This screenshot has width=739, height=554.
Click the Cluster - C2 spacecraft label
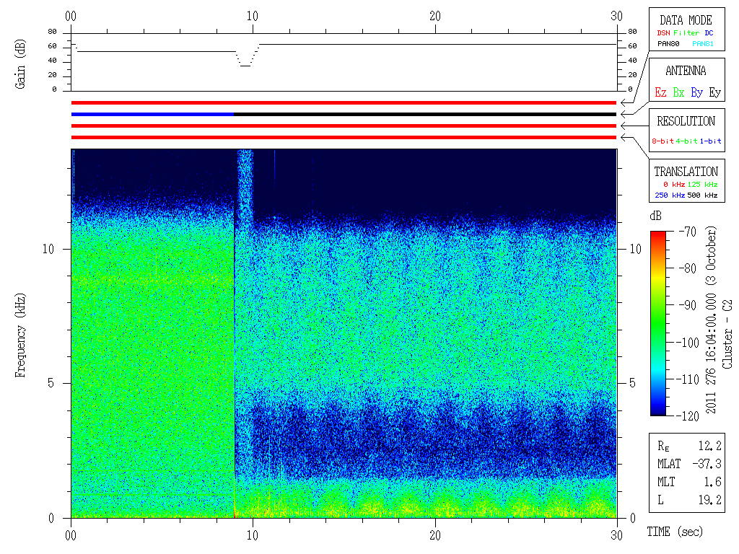[727, 334]
